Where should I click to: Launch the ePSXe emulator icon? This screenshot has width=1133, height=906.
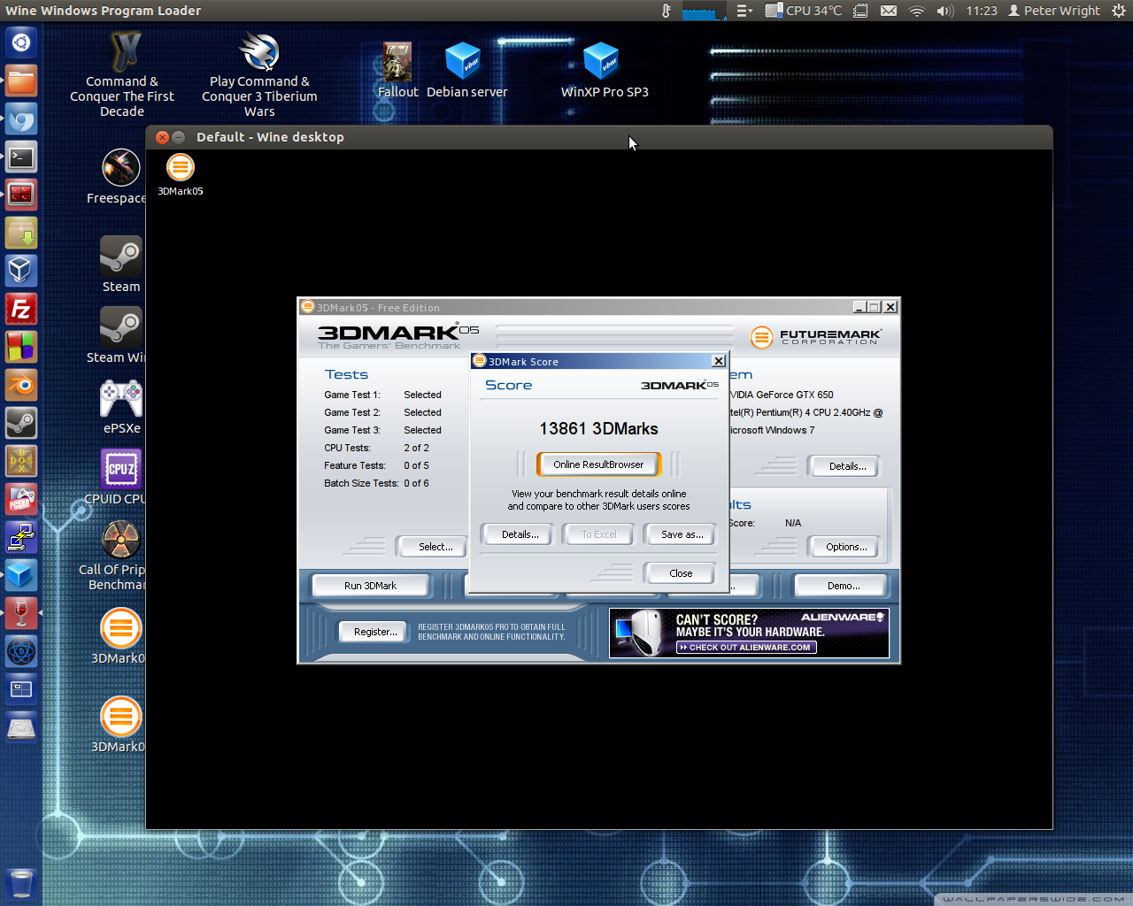pos(121,399)
